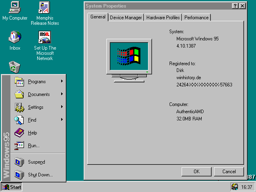The width and height of the screenshot is (256, 192).
Task: Click the Settings gear icon in Start menu
Action: (x=20, y=107)
